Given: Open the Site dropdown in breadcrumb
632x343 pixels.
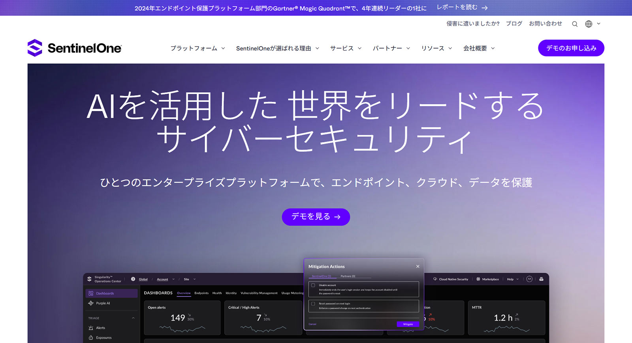Looking at the screenshot, I should 190,279.
